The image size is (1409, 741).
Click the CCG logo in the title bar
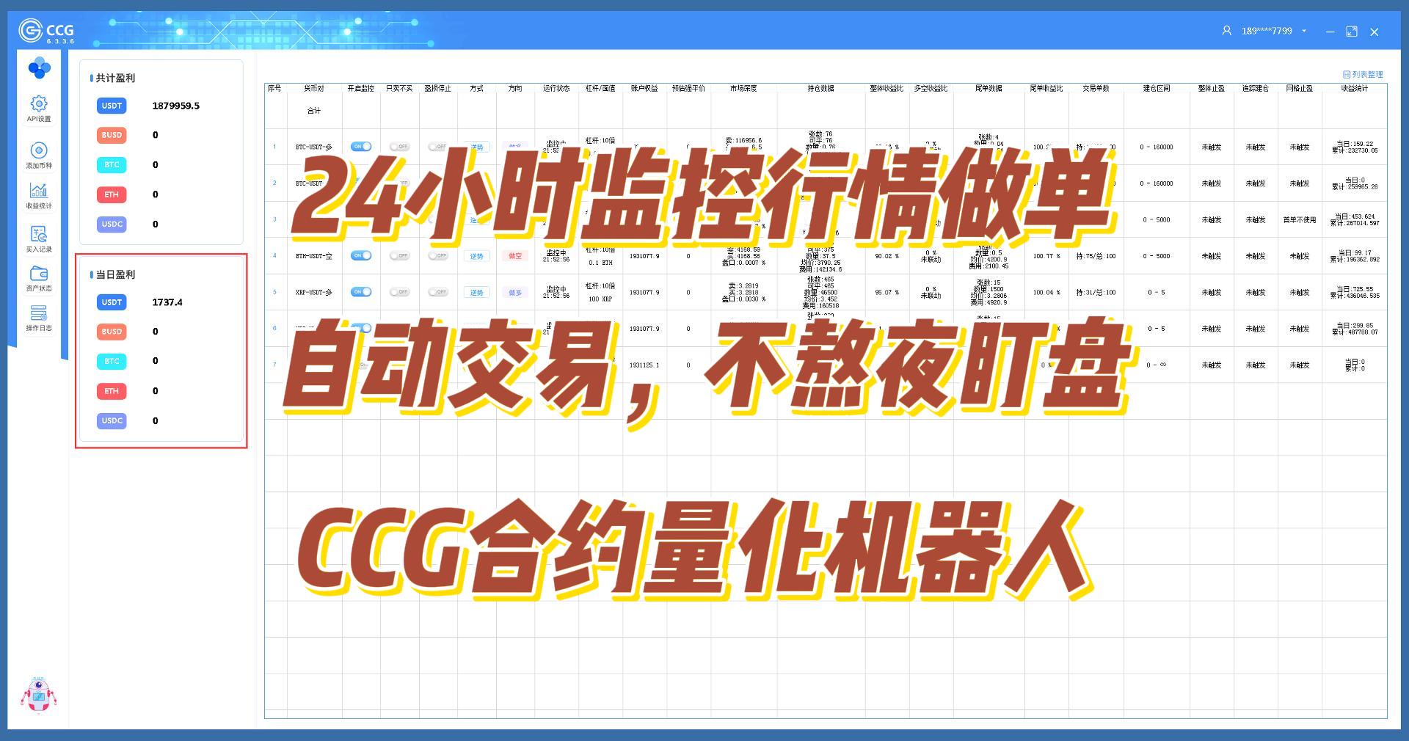click(46, 31)
